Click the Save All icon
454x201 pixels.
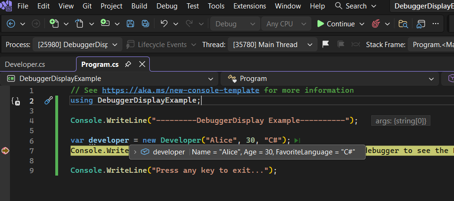click(x=146, y=24)
